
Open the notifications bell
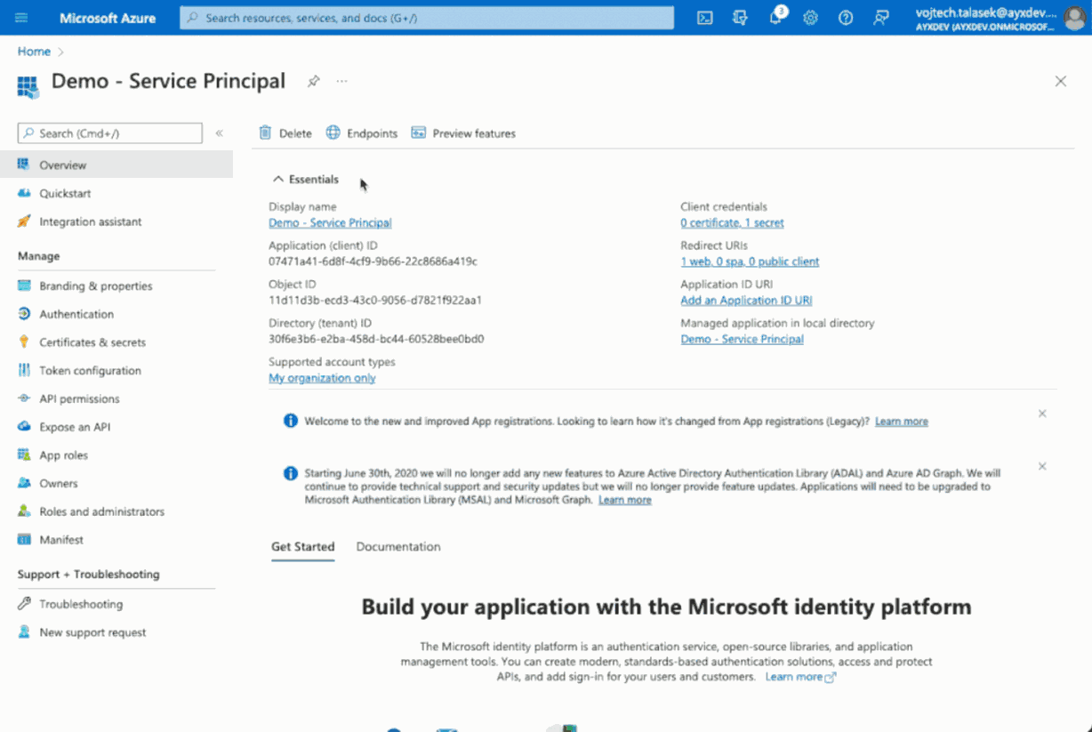(775, 18)
